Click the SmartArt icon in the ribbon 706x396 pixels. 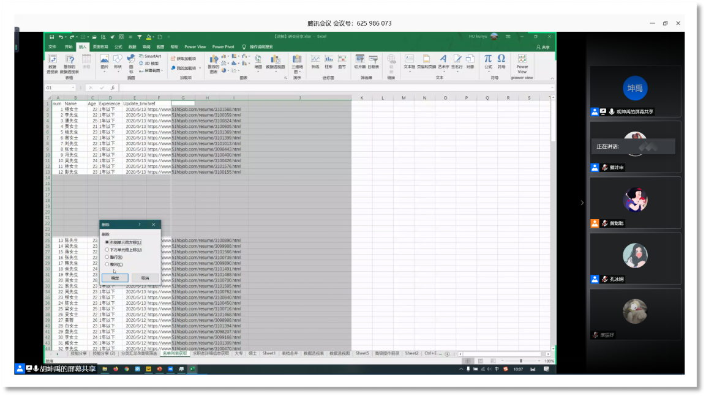[149, 56]
